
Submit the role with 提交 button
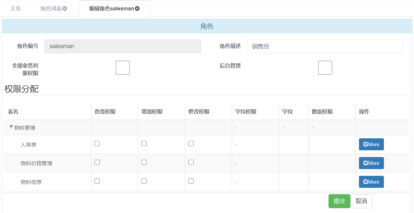pos(339,201)
